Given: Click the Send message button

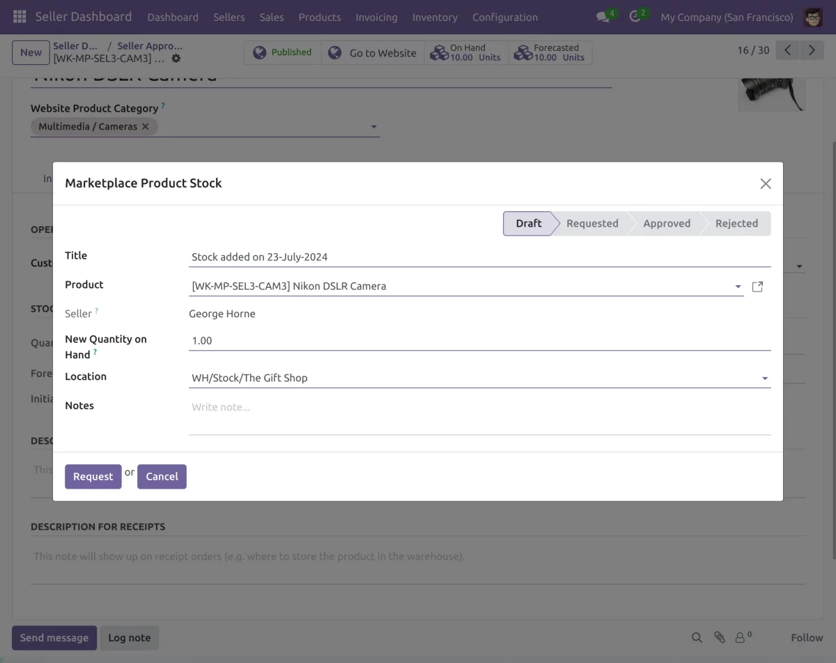Looking at the screenshot, I should click(54, 638).
